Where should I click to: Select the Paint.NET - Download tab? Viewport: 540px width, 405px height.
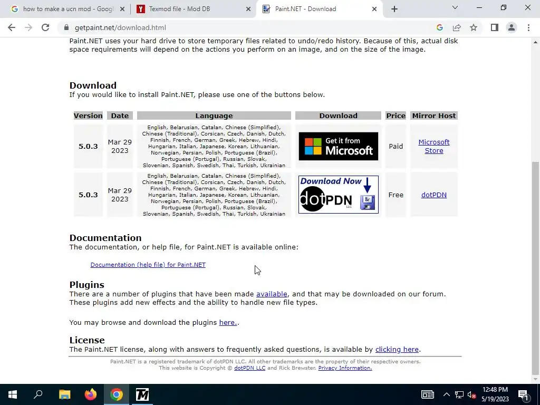pos(319,9)
